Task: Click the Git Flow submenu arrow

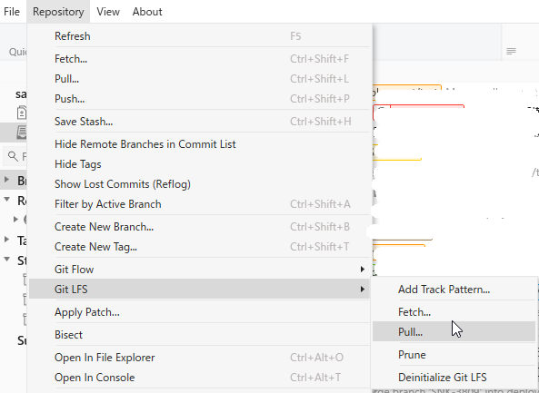Action: pos(363,269)
